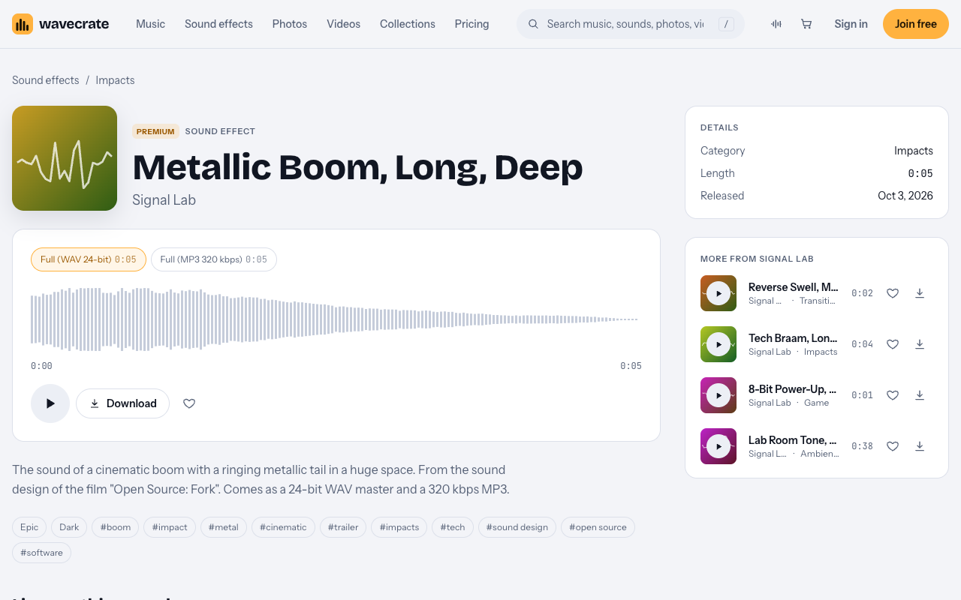Click the Metallic Boom cover artwork

65,158
